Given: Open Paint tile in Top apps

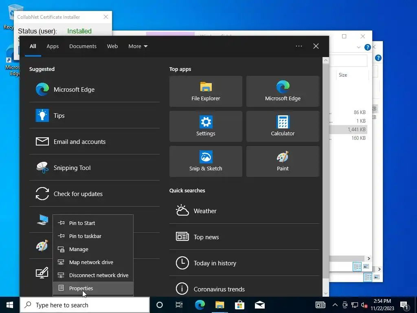Looking at the screenshot, I should coord(283,161).
